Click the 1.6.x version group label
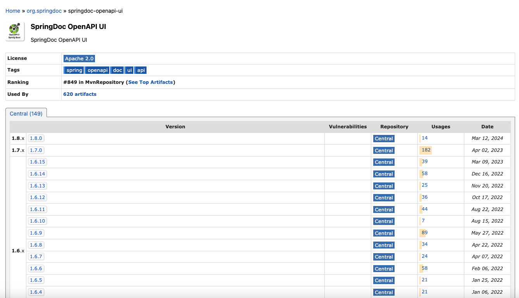519x298 pixels. point(18,251)
